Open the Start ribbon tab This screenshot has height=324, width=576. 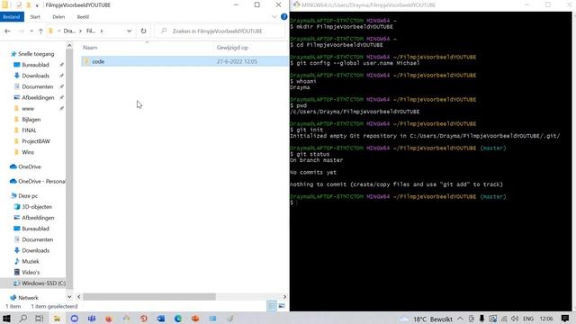[35, 17]
